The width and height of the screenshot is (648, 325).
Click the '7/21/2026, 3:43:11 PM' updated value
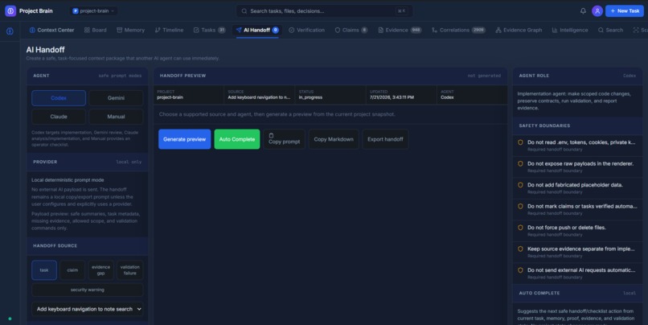(x=392, y=97)
